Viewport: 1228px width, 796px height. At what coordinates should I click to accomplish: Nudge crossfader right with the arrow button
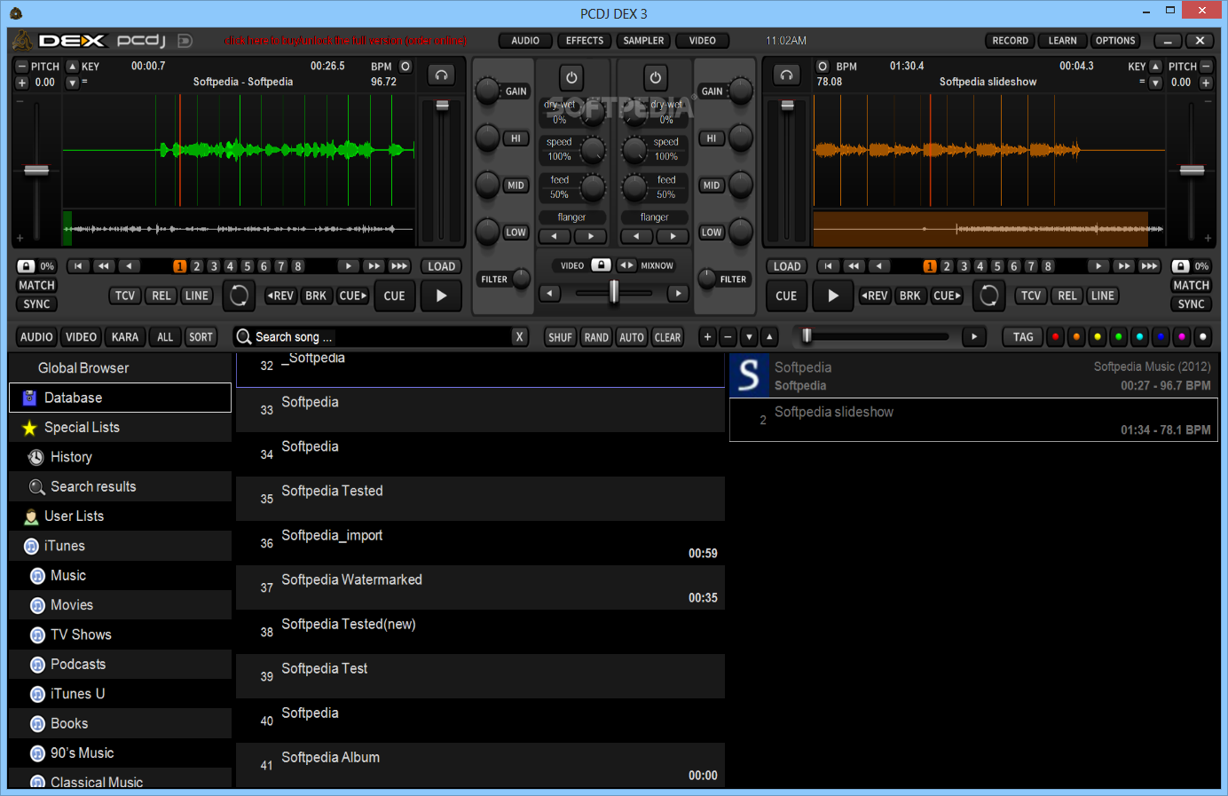[678, 293]
